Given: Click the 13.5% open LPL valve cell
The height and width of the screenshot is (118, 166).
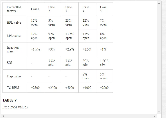Looking at the screenshot, I should 70,36.
